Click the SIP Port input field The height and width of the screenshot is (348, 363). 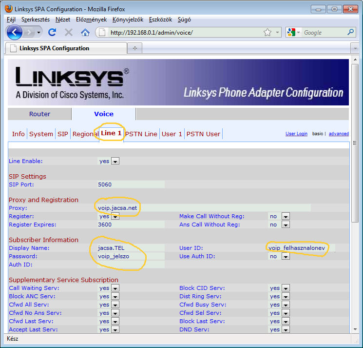tap(131, 184)
